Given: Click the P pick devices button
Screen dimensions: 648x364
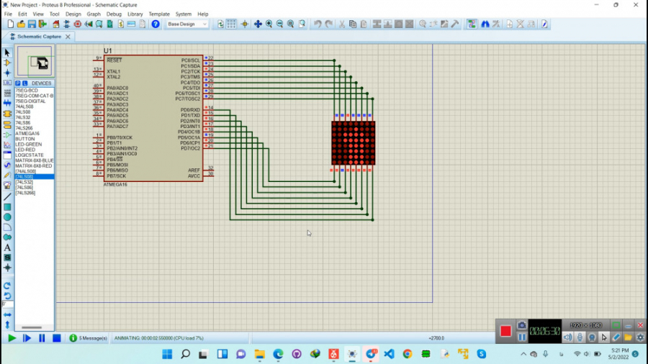Looking at the screenshot, I should click(18, 83).
